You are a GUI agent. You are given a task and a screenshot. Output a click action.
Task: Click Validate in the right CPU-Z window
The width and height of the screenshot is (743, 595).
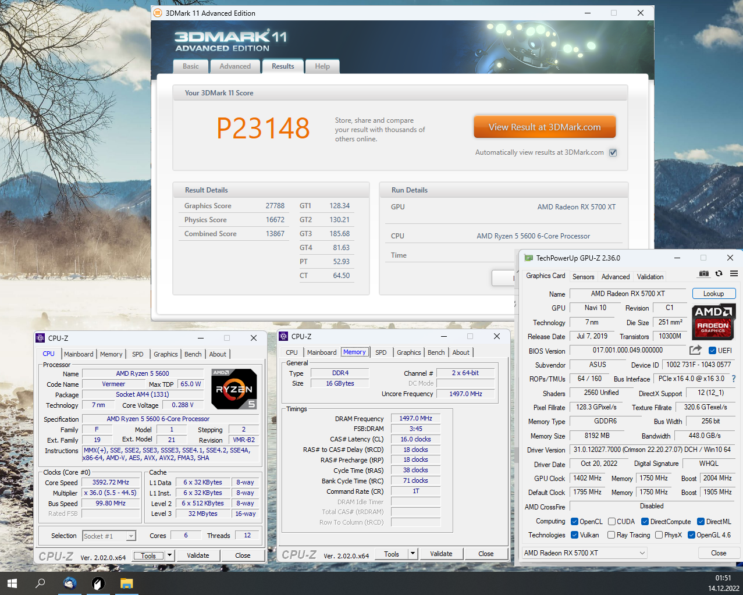click(441, 554)
